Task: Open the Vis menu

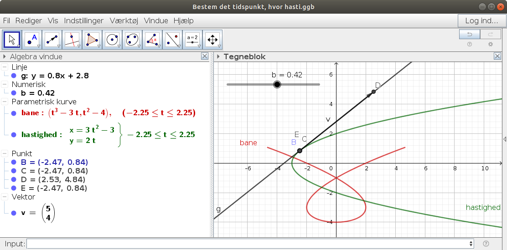Action: pyautogui.click(x=53, y=20)
